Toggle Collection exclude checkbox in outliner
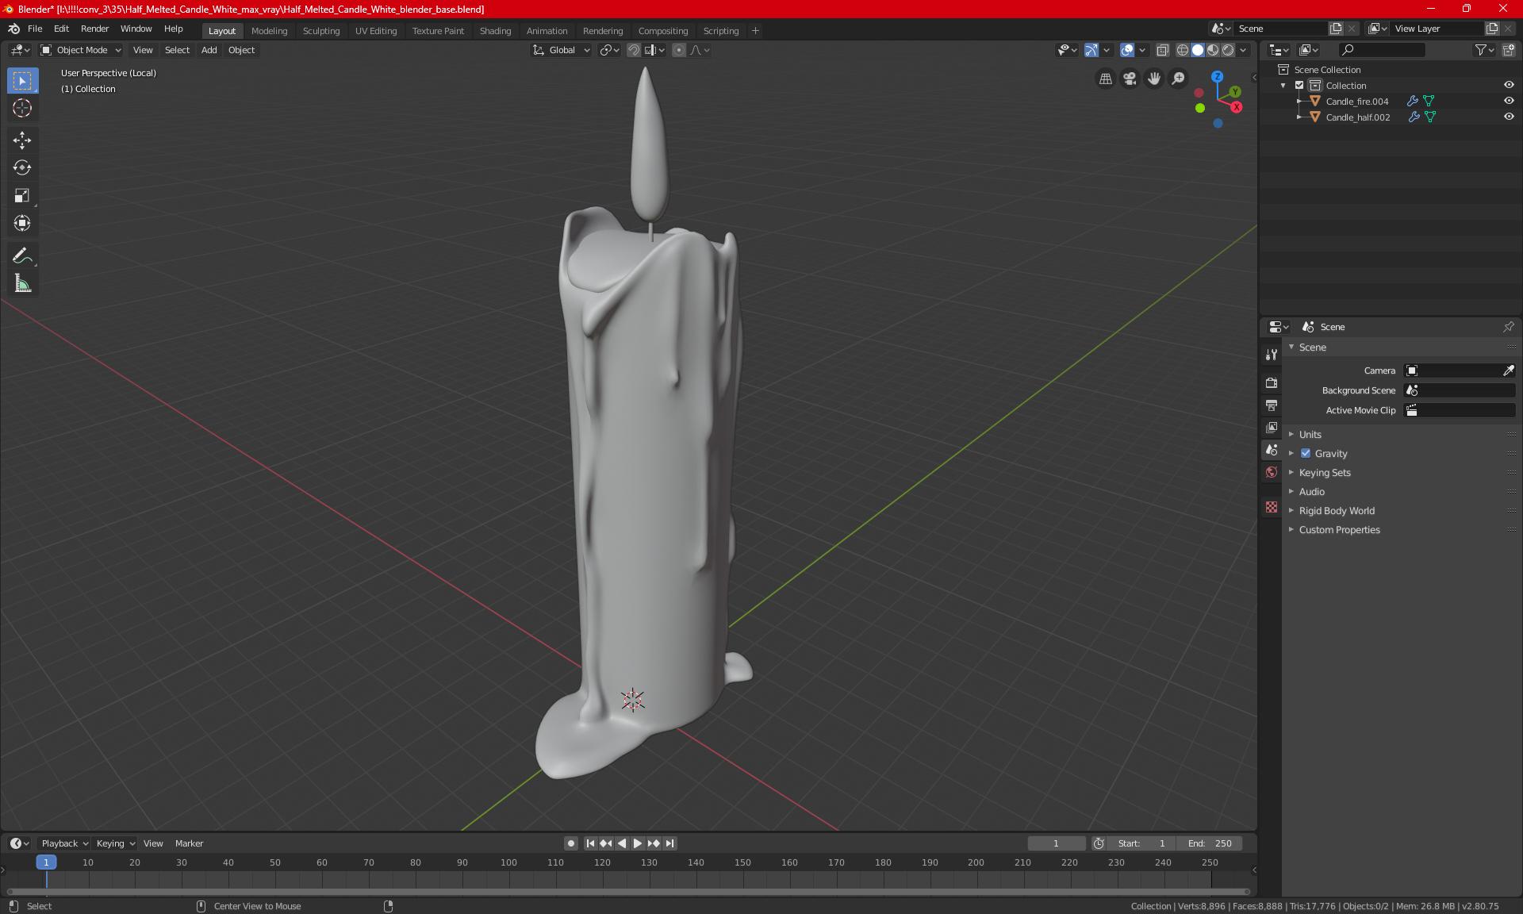The width and height of the screenshot is (1523, 914). tap(1299, 85)
